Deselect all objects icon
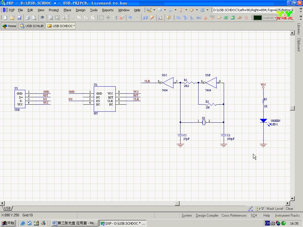Screen dimensions: 303x227 (x=115, y=18)
